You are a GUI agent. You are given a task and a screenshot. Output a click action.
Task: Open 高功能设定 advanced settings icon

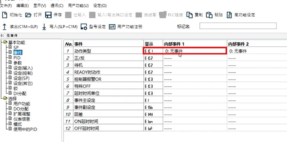[x=230, y=15]
